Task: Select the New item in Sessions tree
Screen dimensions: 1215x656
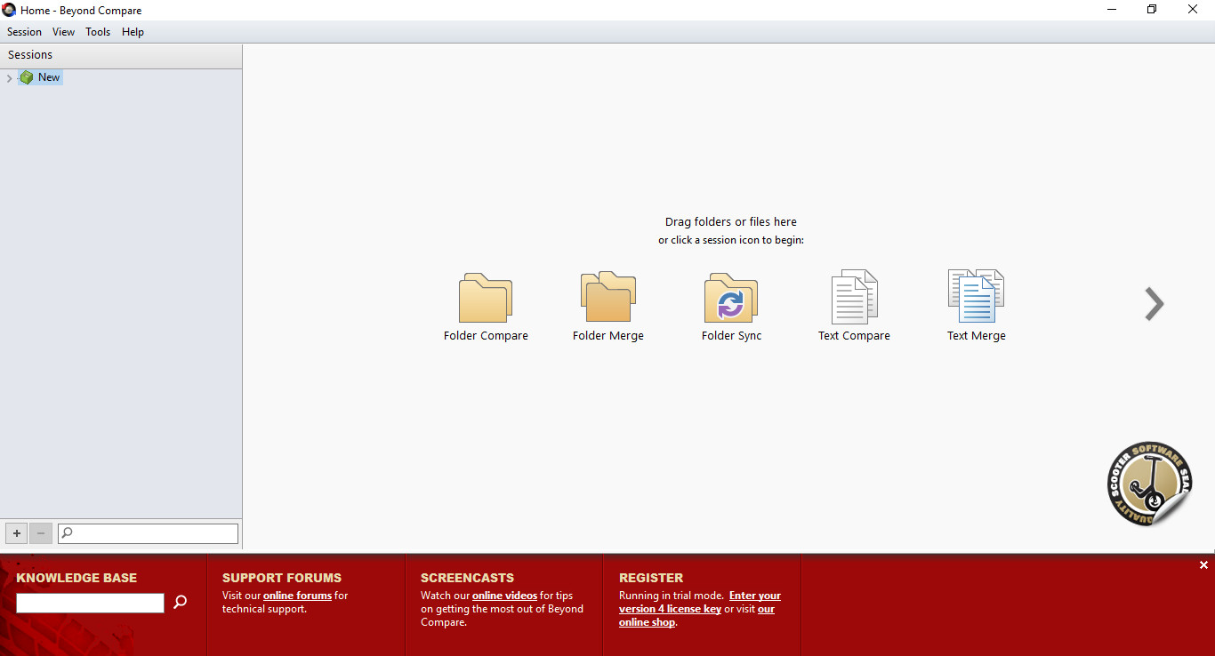Action: point(49,77)
